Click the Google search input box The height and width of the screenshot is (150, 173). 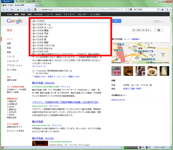70,21
